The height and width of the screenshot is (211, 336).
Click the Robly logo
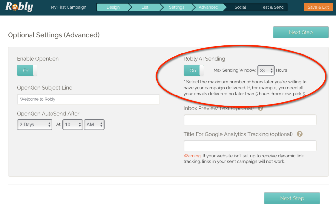19,7
